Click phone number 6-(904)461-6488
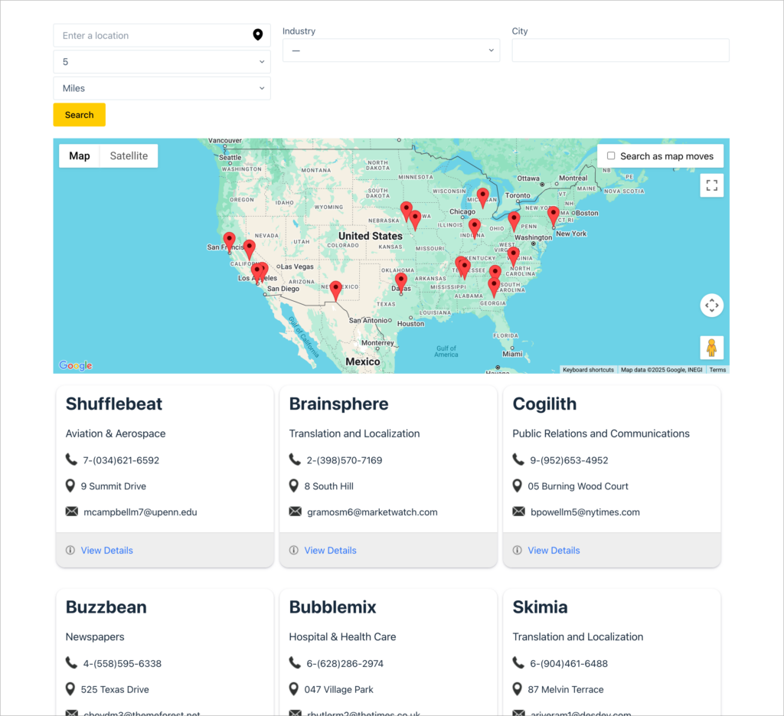Viewport: 784px width, 716px height. tap(569, 663)
